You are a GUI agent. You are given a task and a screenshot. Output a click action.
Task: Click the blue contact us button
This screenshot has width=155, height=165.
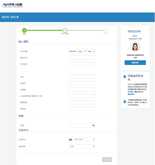135,63
